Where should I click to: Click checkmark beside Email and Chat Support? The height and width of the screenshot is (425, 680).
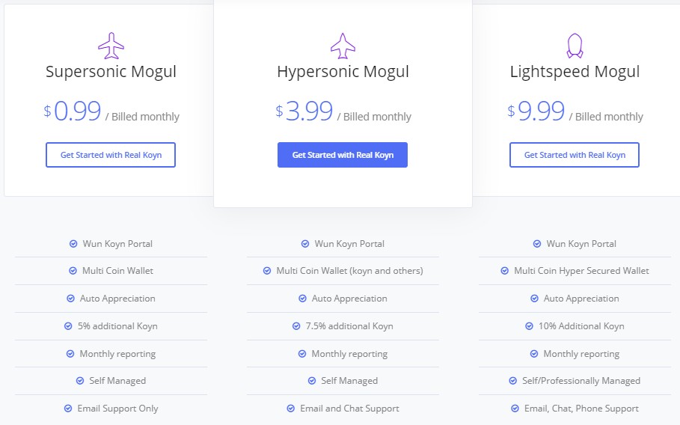tap(290, 409)
